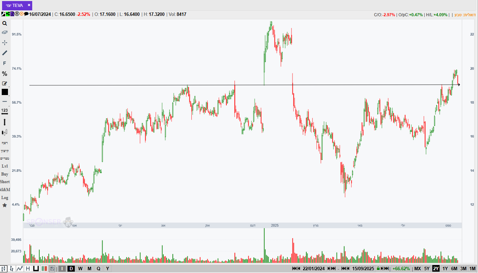Select the percent measurement tool
This screenshot has height=273, width=478.
coord(4,74)
